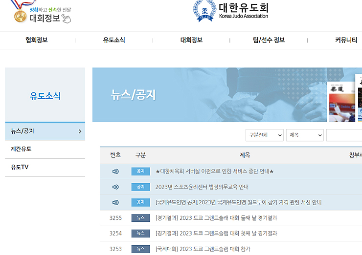Click 공지 badge on 스포츠윤리센터 row
362x255 pixels.
click(x=140, y=187)
